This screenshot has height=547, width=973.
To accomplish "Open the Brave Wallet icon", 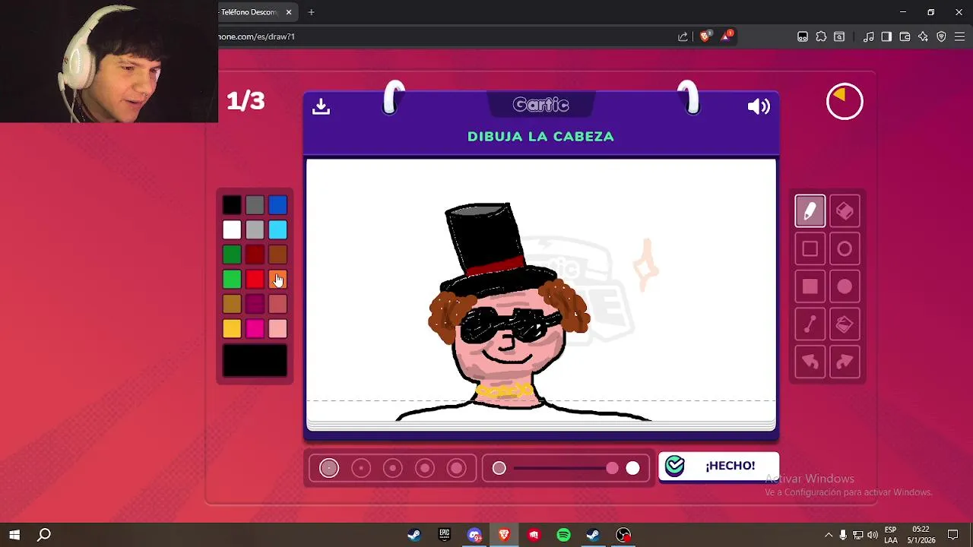I will (x=905, y=36).
